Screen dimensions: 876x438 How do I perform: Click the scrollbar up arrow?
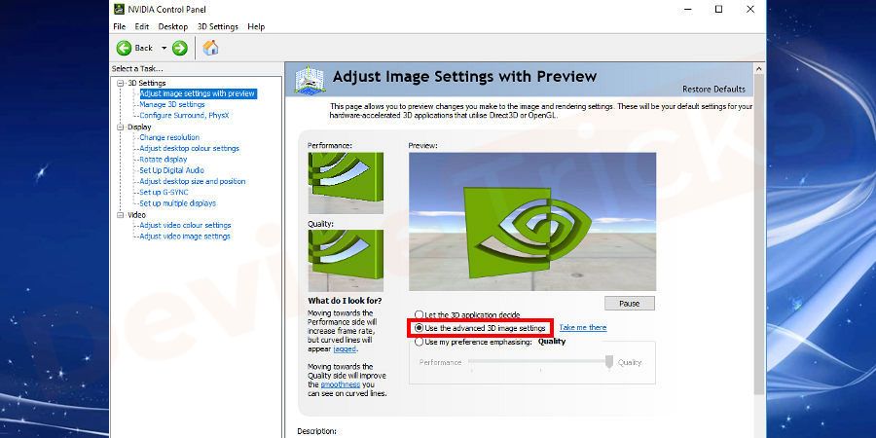pyautogui.click(x=758, y=69)
